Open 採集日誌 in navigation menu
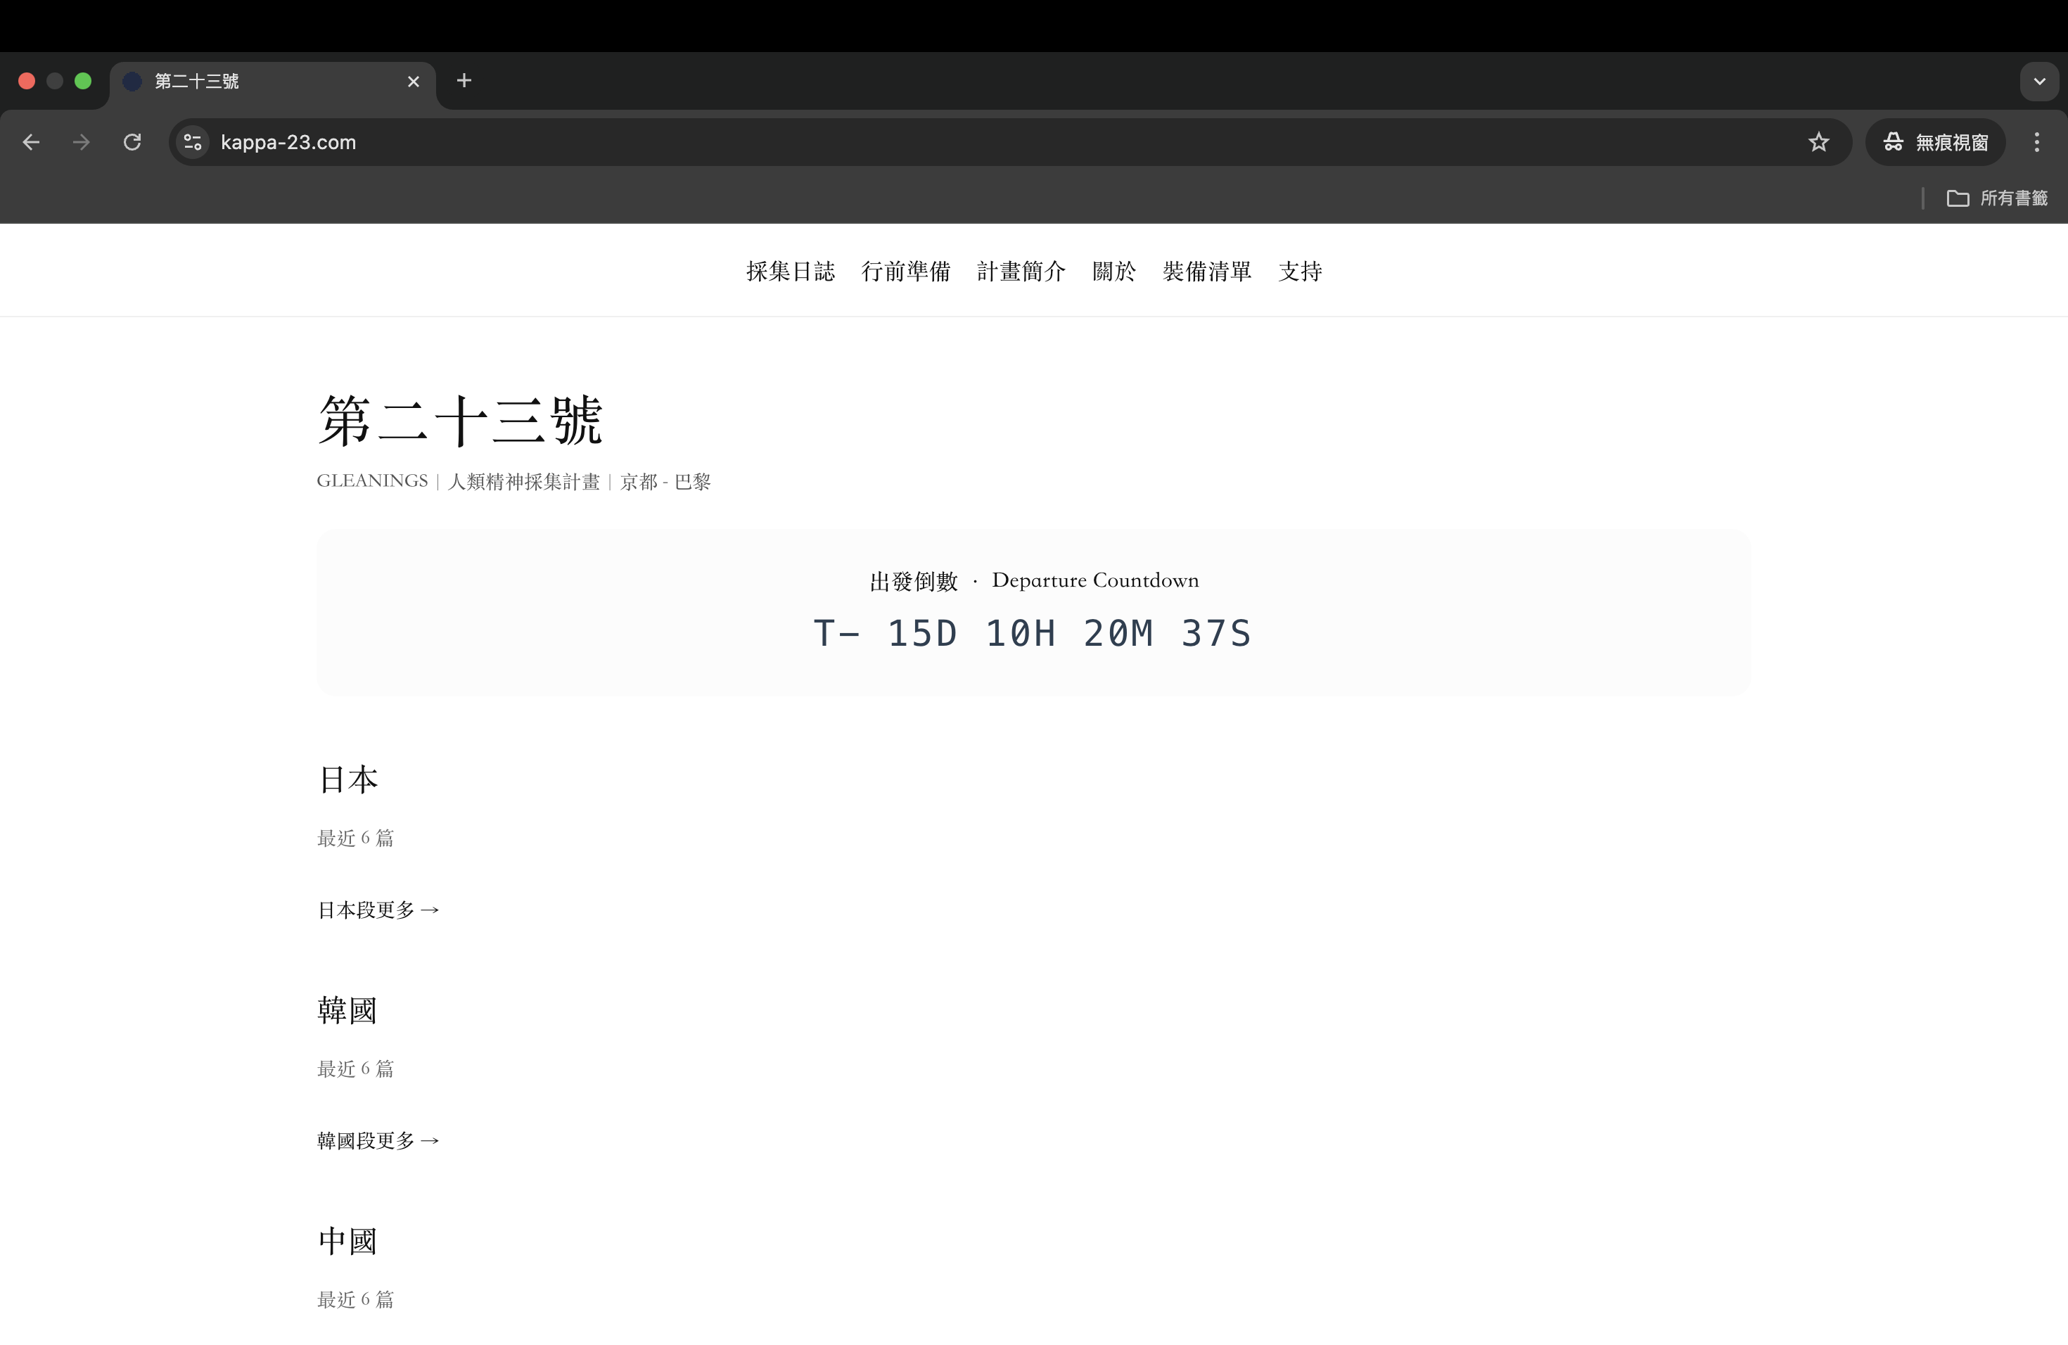The width and height of the screenshot is (2068, 1345). point(790,272)
